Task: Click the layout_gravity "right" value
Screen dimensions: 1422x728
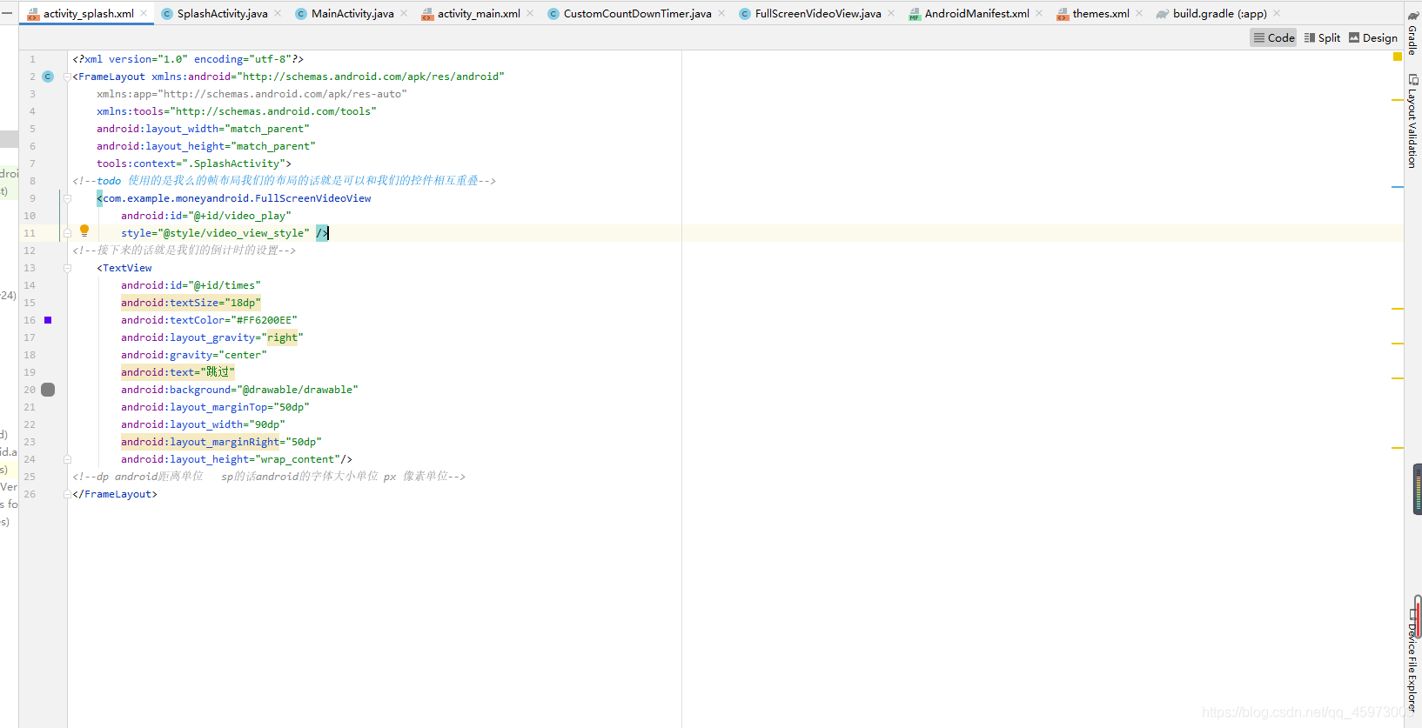Action: point(282,337)
